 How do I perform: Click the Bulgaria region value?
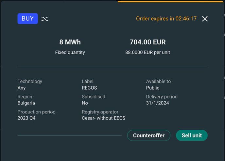coord(26,103)
